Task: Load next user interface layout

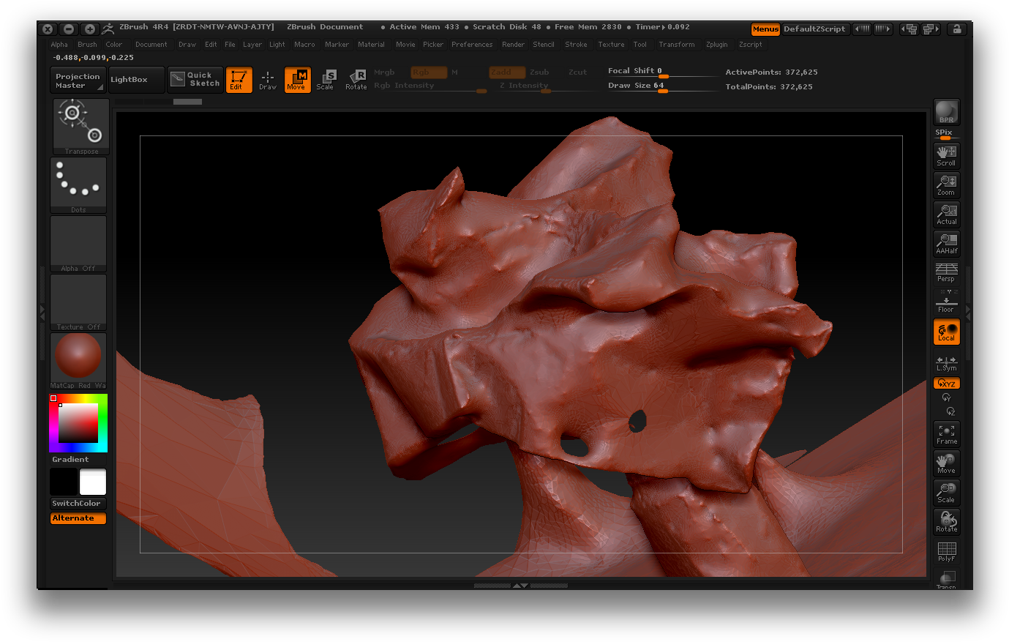Action: pyautogui.click(x=931, y=29)
